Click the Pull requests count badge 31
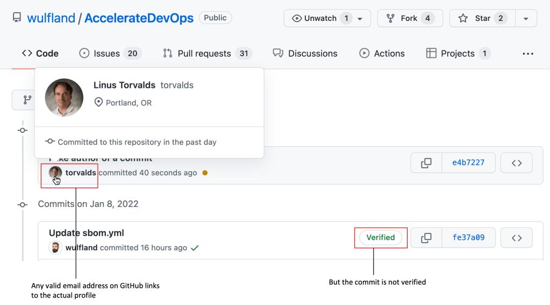This screenshot has height=305, width=550. [x=244, y=54]
